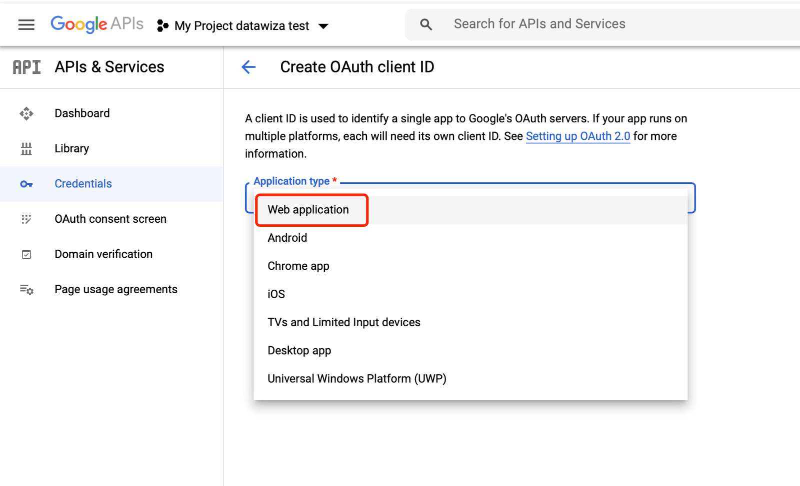Select Web application from the list
The height and width of the screenshot is (486, 800).
470,210
